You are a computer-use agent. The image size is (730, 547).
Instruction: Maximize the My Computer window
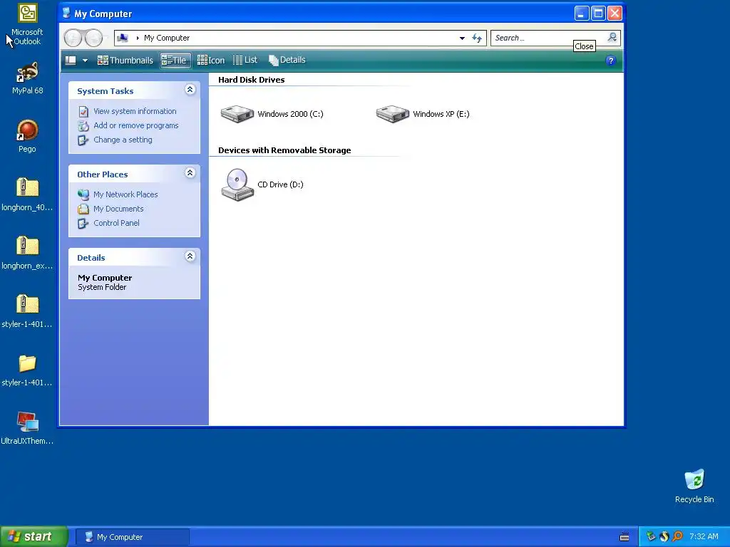click(598, 14)
